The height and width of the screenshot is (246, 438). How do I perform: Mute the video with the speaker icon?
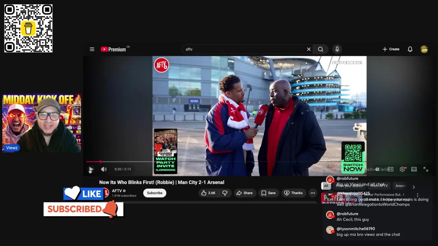104,169
